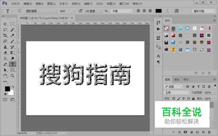Change the screen mode
The width and height of the screenshot is (218, 136).
pos(12,99)
